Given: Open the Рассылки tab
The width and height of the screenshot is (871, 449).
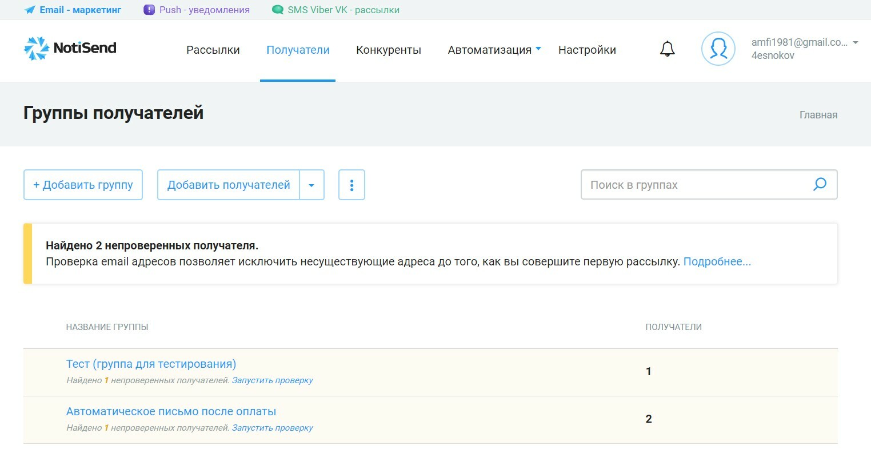Looking at the screenshot, I should click(x=213, y=50).
